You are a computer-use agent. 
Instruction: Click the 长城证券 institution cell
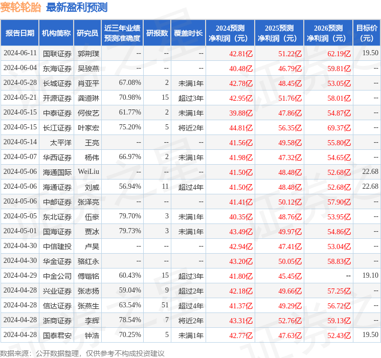pyautogui.click(x=57, y=83)
